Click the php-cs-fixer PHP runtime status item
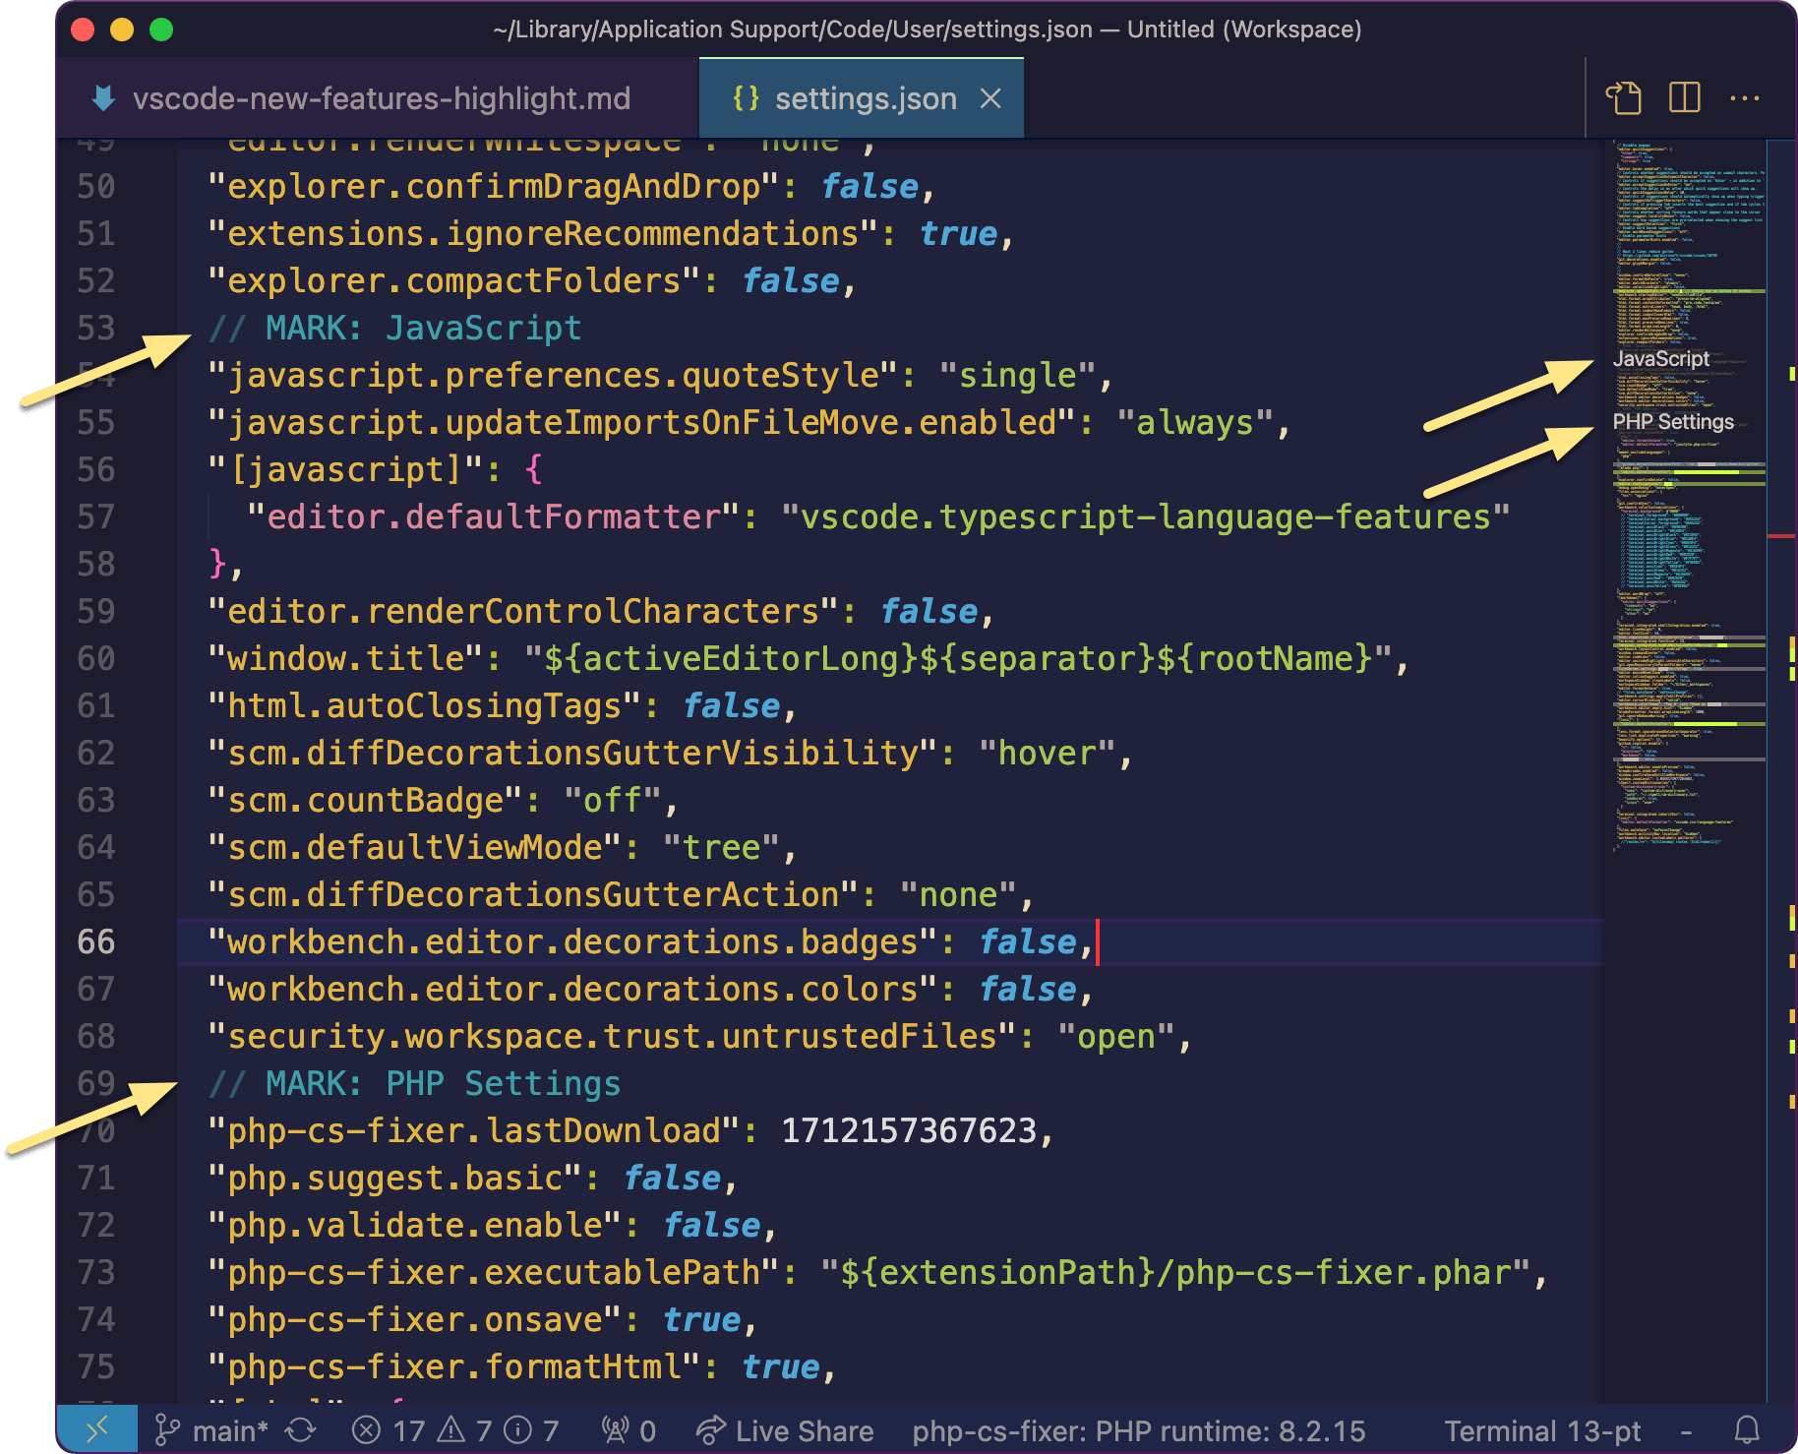 pyautogui.click(x=1139, y=1430)
